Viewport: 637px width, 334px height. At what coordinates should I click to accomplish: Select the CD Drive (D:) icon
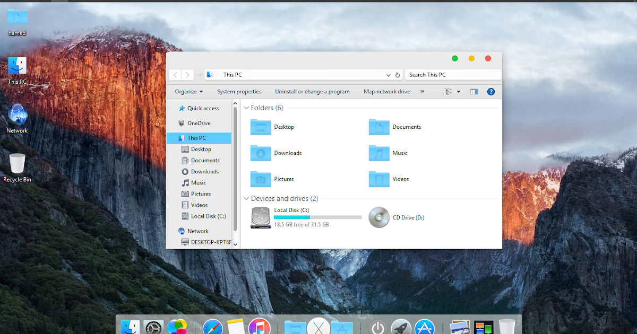pos(379,217)
